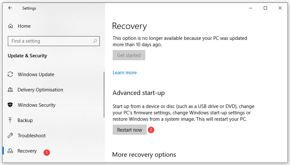Click the Find a setting box

54,41
